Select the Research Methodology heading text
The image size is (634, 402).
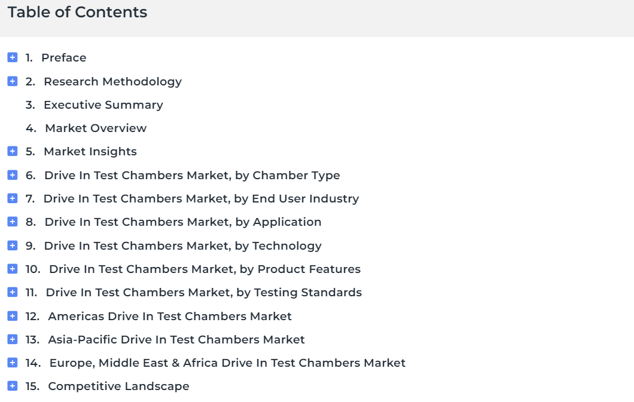point(113,82)
